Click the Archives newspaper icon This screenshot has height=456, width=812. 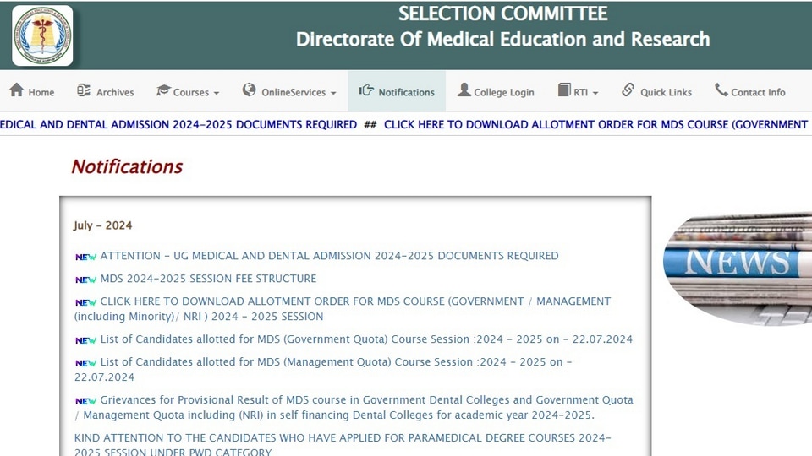pyautogui.click(x=84, y=90)
